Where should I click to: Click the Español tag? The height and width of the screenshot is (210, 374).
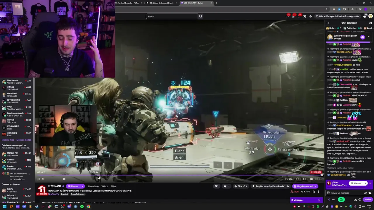point(65,194)
